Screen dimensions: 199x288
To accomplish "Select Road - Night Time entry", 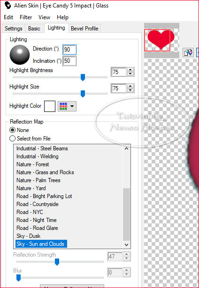I will (37, 220).
